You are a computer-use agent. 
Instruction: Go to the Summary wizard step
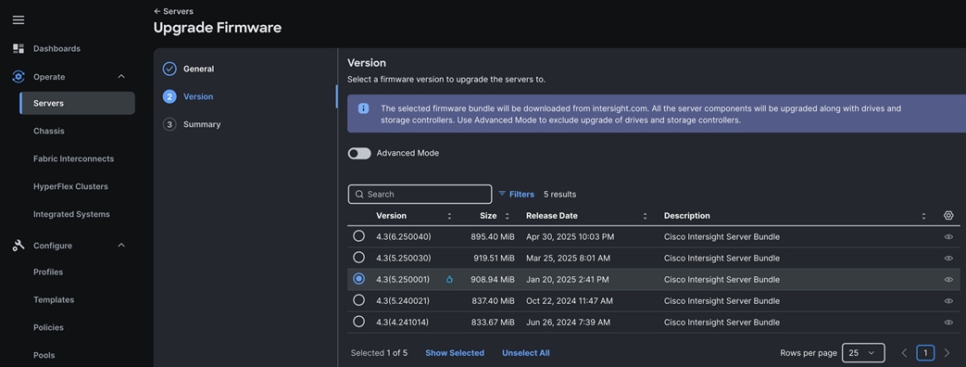click(202, 124)
